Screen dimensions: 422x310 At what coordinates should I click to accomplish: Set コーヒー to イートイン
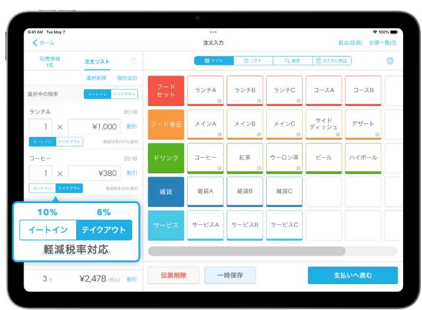(42, 188)
